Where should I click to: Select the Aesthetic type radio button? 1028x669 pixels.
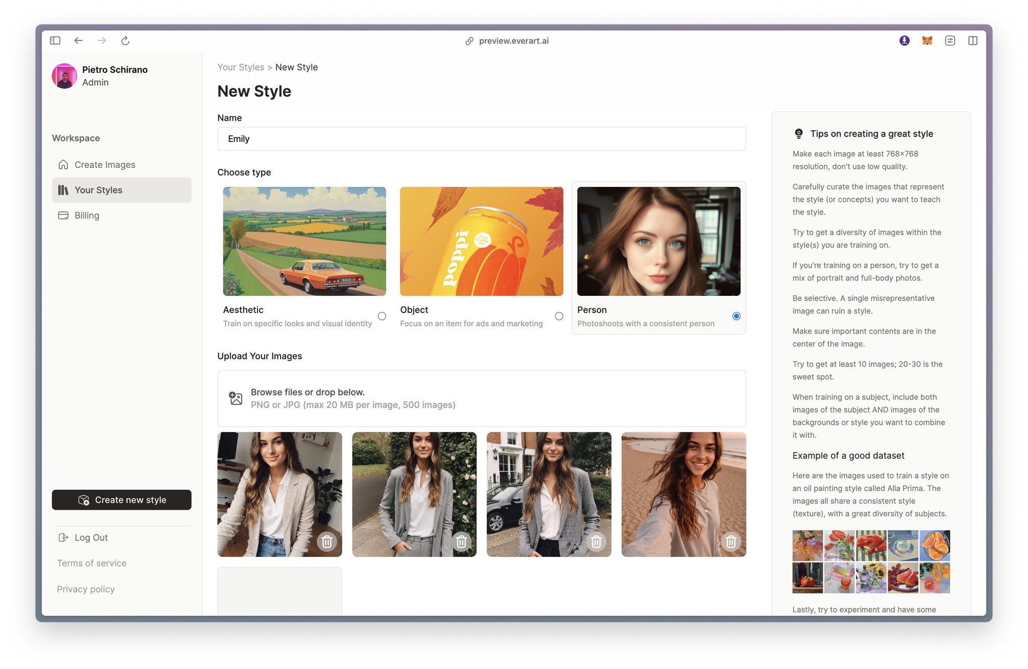(382, 316)
